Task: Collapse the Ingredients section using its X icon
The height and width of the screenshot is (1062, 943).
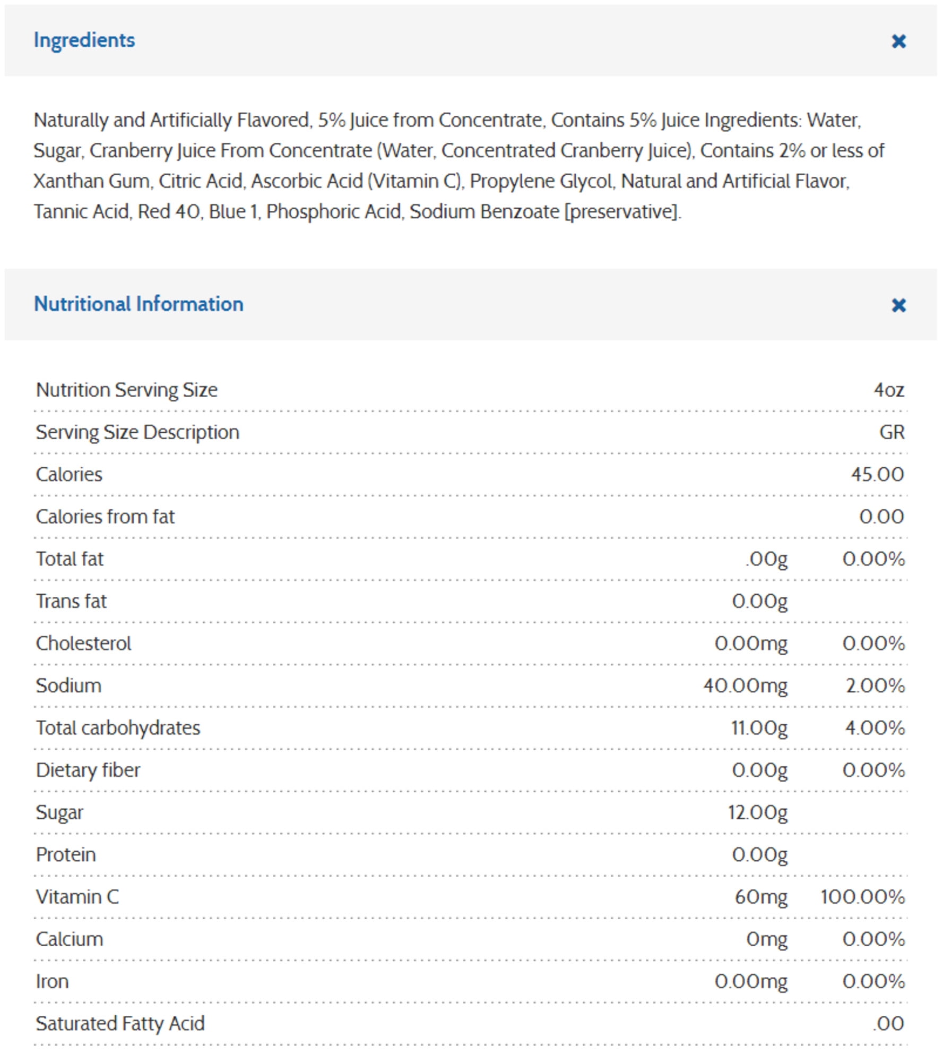Action: click(898, 41)
